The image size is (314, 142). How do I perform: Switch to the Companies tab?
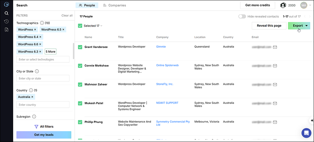[114, 5]
